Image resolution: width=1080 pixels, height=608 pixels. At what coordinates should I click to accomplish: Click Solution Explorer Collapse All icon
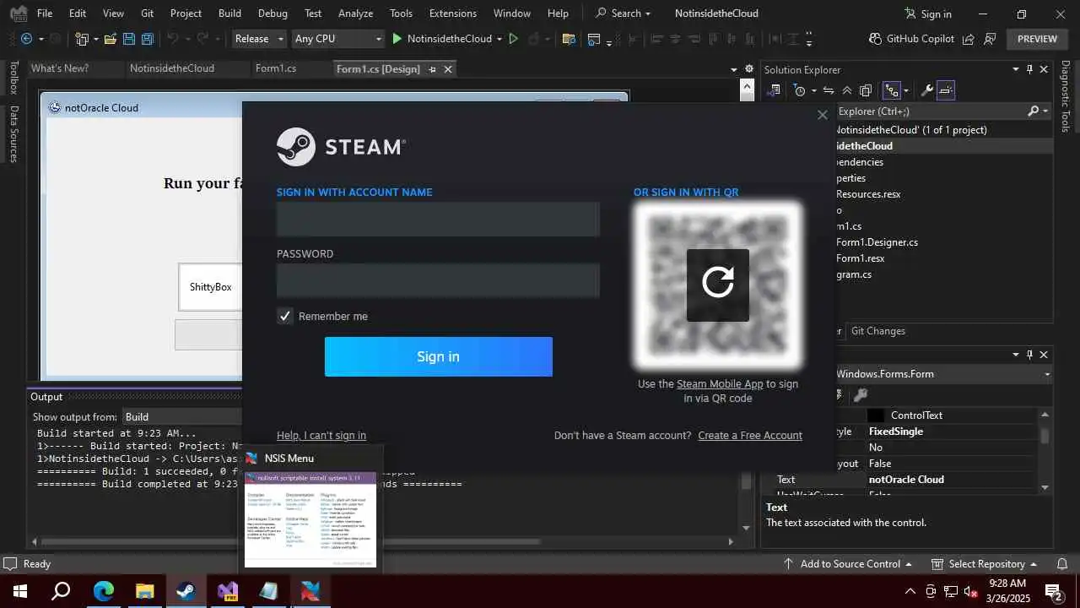[847, 90]
